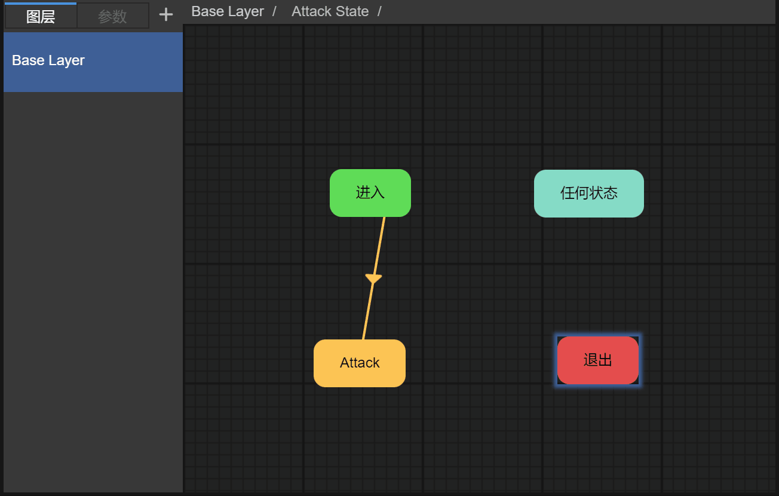Click empty grid area directly below the Attack node
This screenshot has width=779, height=496.
359,436
